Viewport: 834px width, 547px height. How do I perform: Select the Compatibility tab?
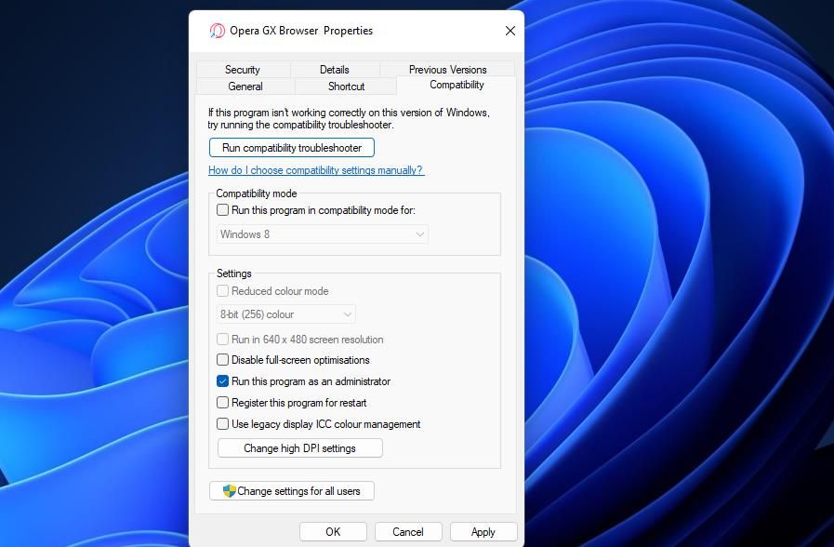pos(457,86)
